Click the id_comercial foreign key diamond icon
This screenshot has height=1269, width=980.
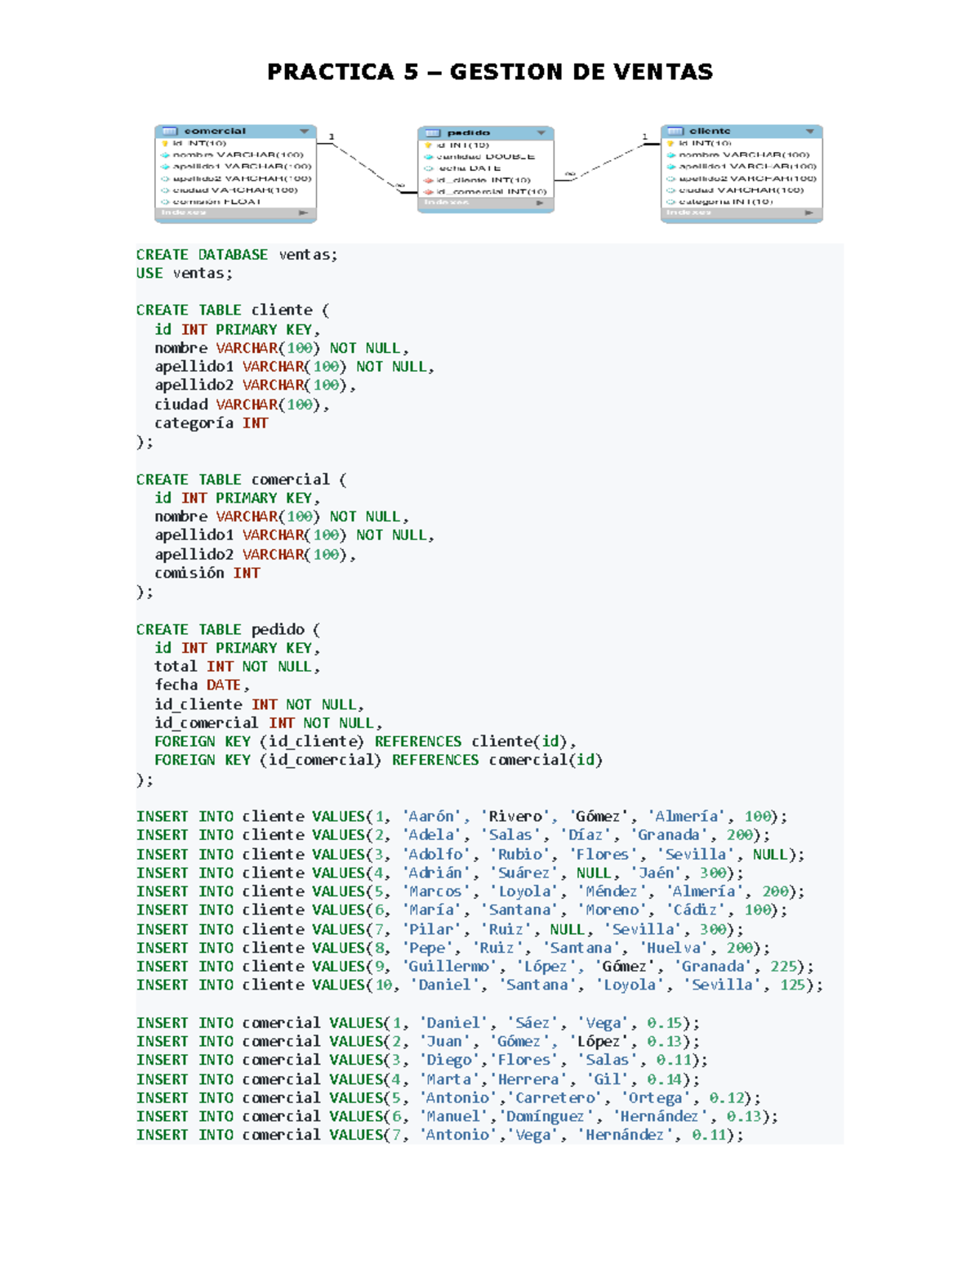point(428,191)
